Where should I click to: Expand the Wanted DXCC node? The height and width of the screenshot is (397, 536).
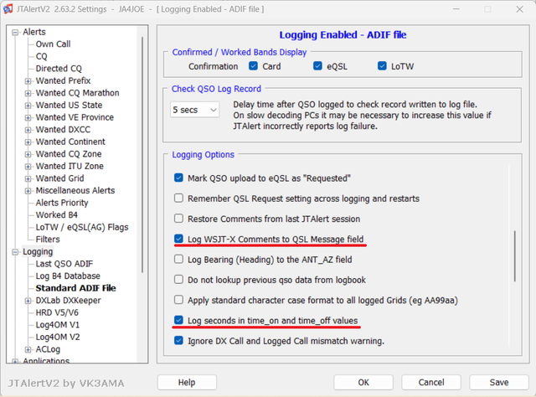click(28, 131)
